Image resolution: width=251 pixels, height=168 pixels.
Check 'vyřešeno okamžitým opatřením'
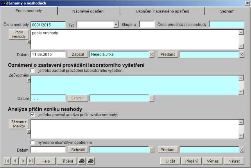pos(33,143)
